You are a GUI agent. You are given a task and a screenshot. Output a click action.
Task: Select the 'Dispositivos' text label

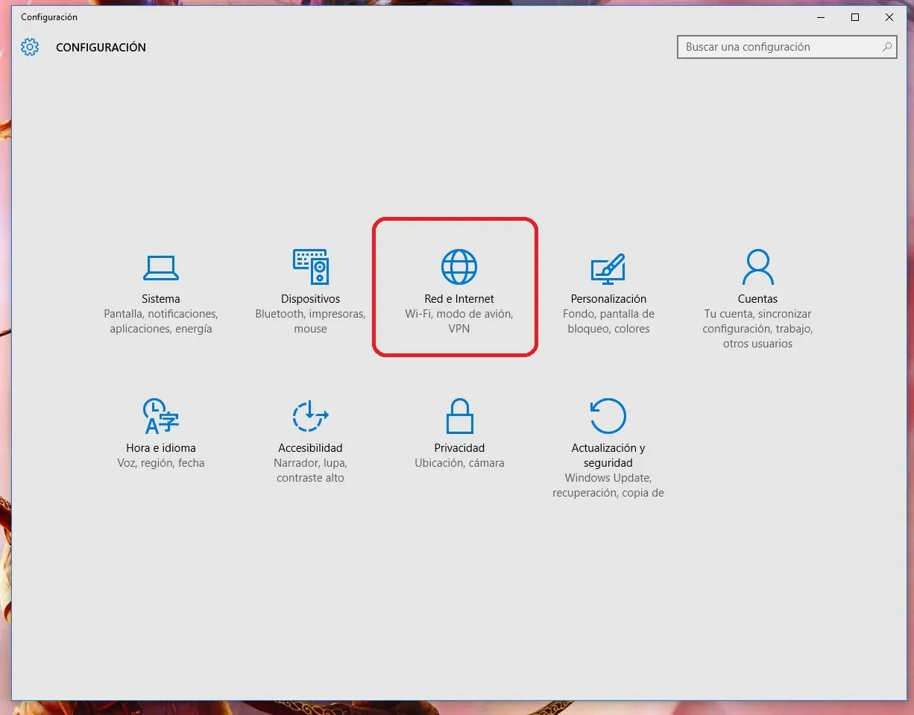coord(310,299)
